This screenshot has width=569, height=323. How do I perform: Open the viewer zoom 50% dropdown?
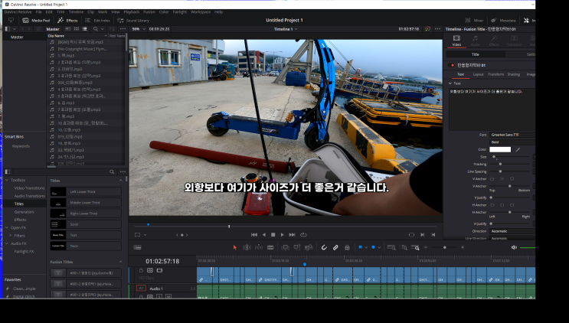tap(138, 29)
